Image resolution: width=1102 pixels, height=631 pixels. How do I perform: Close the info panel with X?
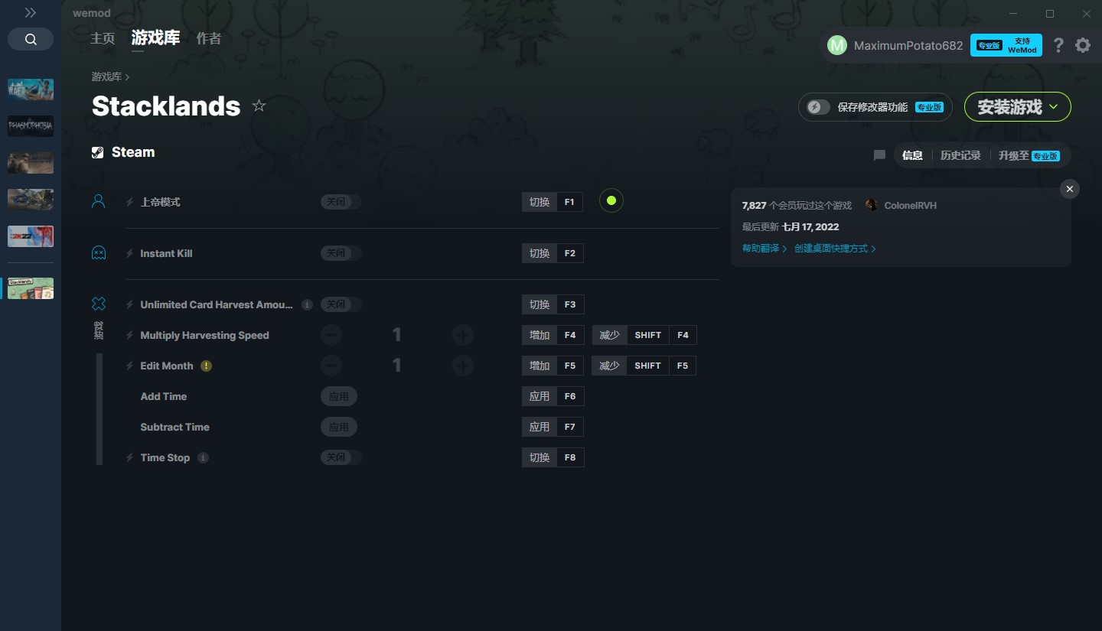coord(1070,189)
